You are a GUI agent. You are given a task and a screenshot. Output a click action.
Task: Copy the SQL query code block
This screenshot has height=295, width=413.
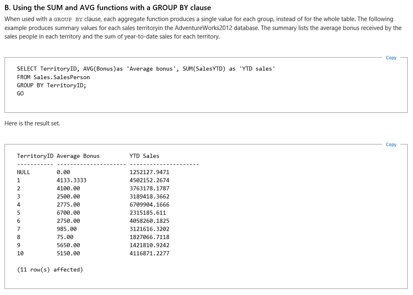coord(391,58)
